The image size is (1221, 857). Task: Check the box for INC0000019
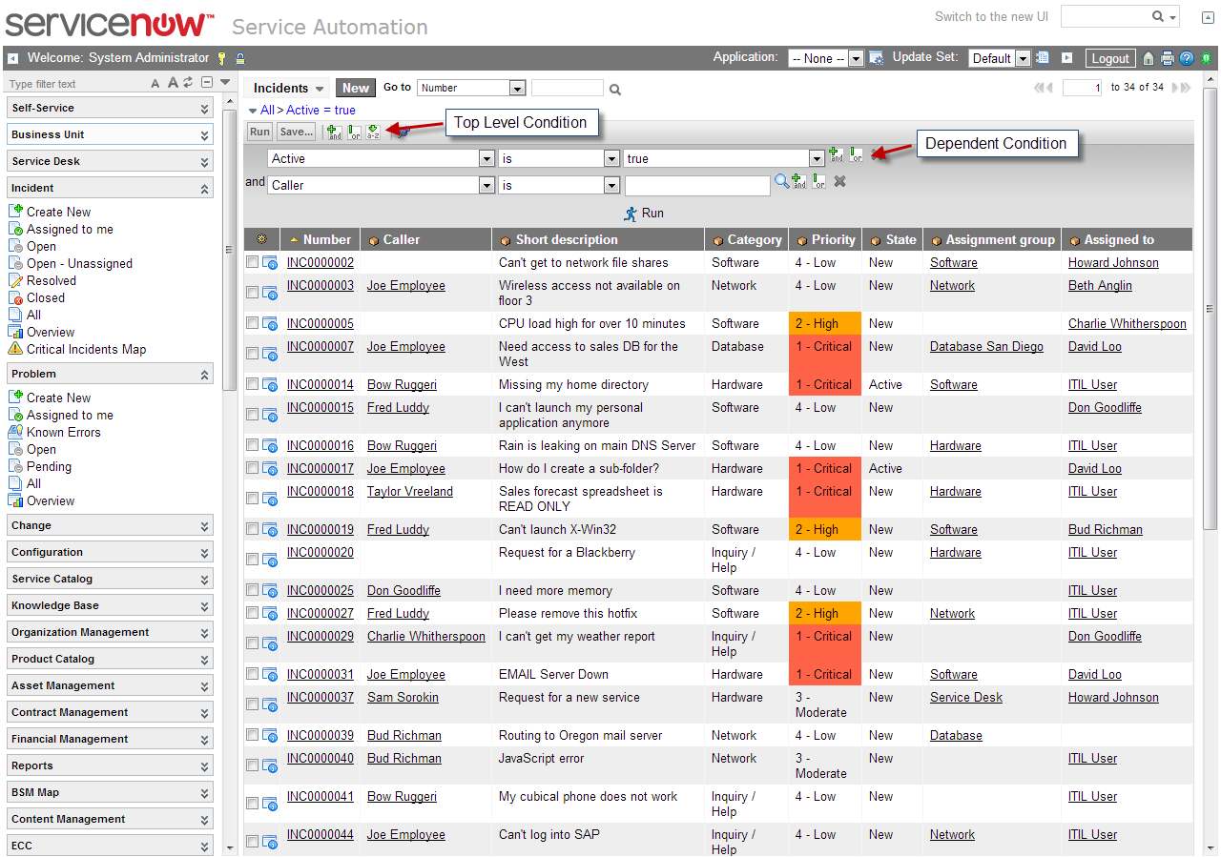coord(252,528)
